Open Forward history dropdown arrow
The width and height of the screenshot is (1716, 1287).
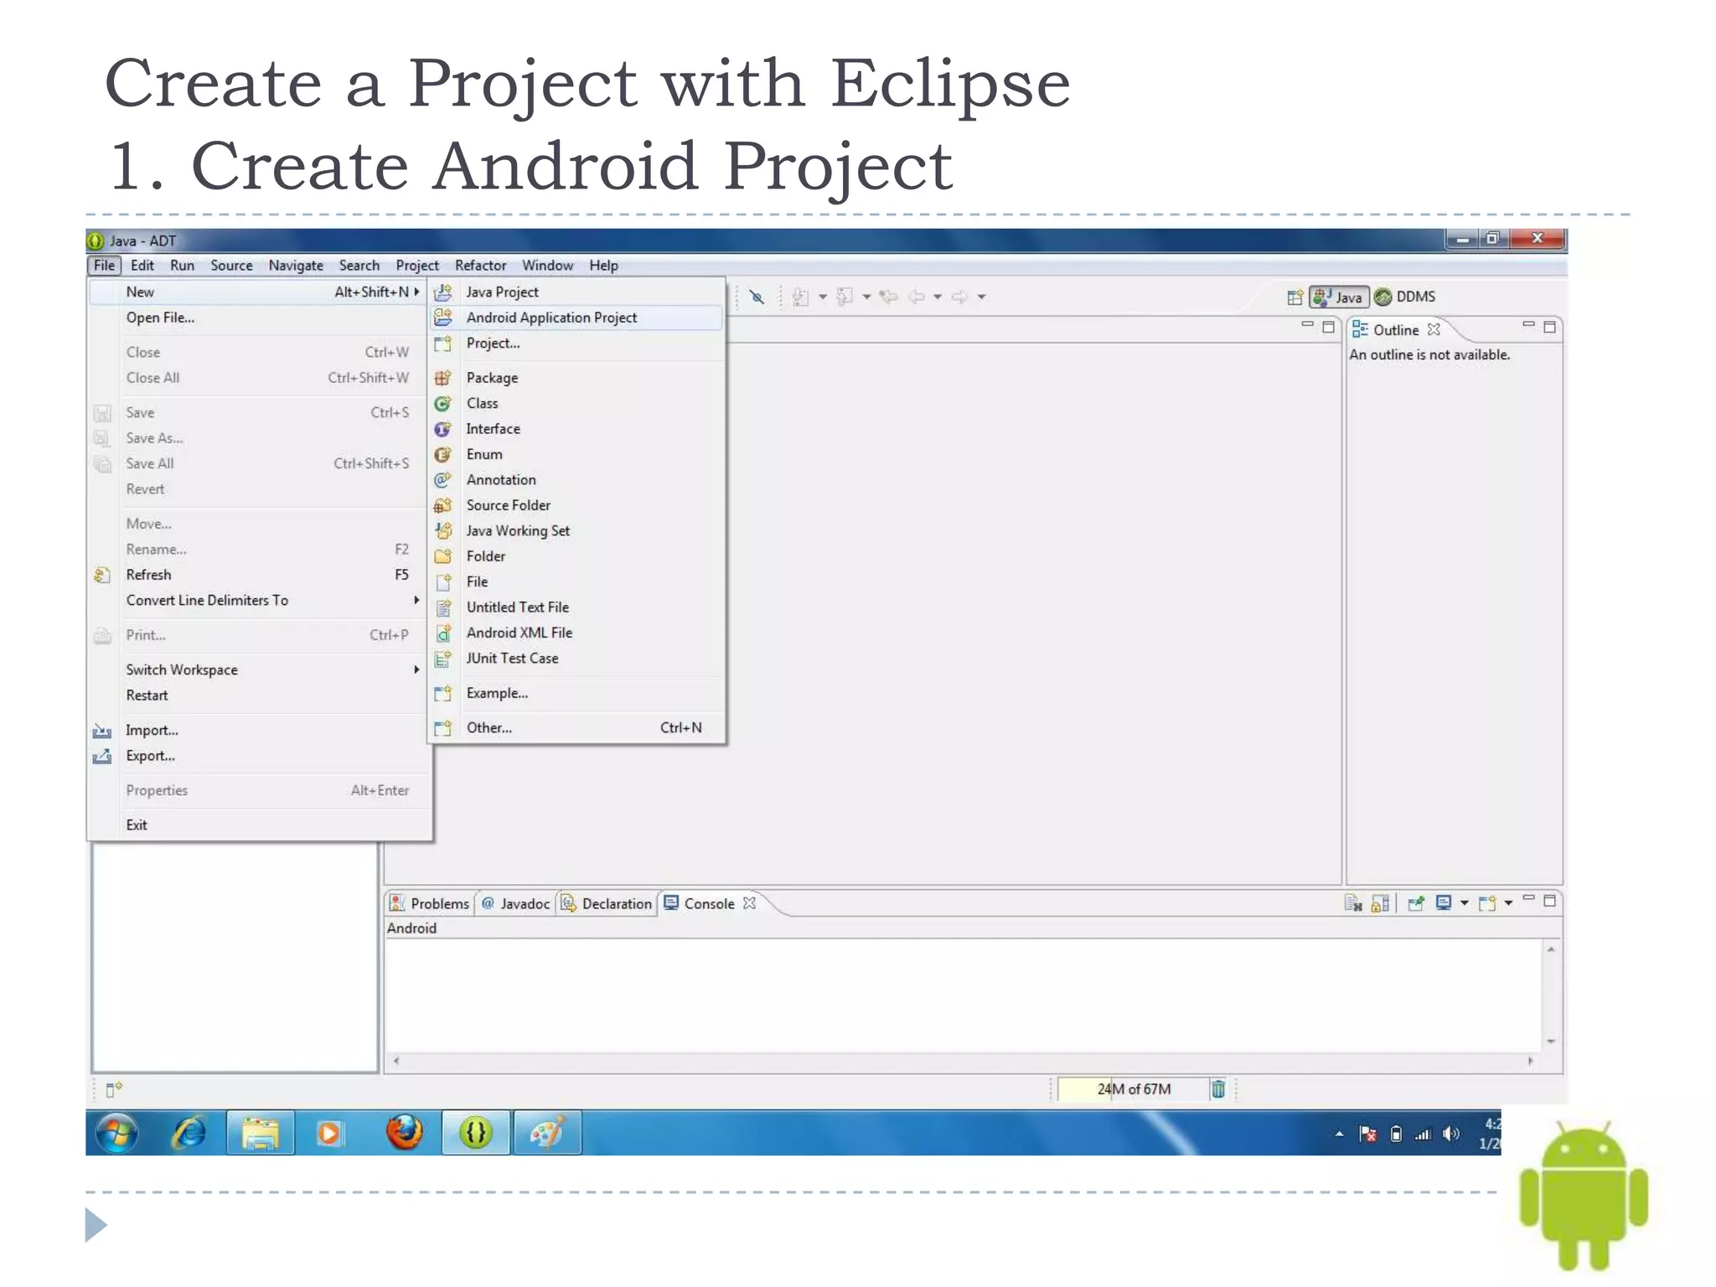tap(982, 297)
